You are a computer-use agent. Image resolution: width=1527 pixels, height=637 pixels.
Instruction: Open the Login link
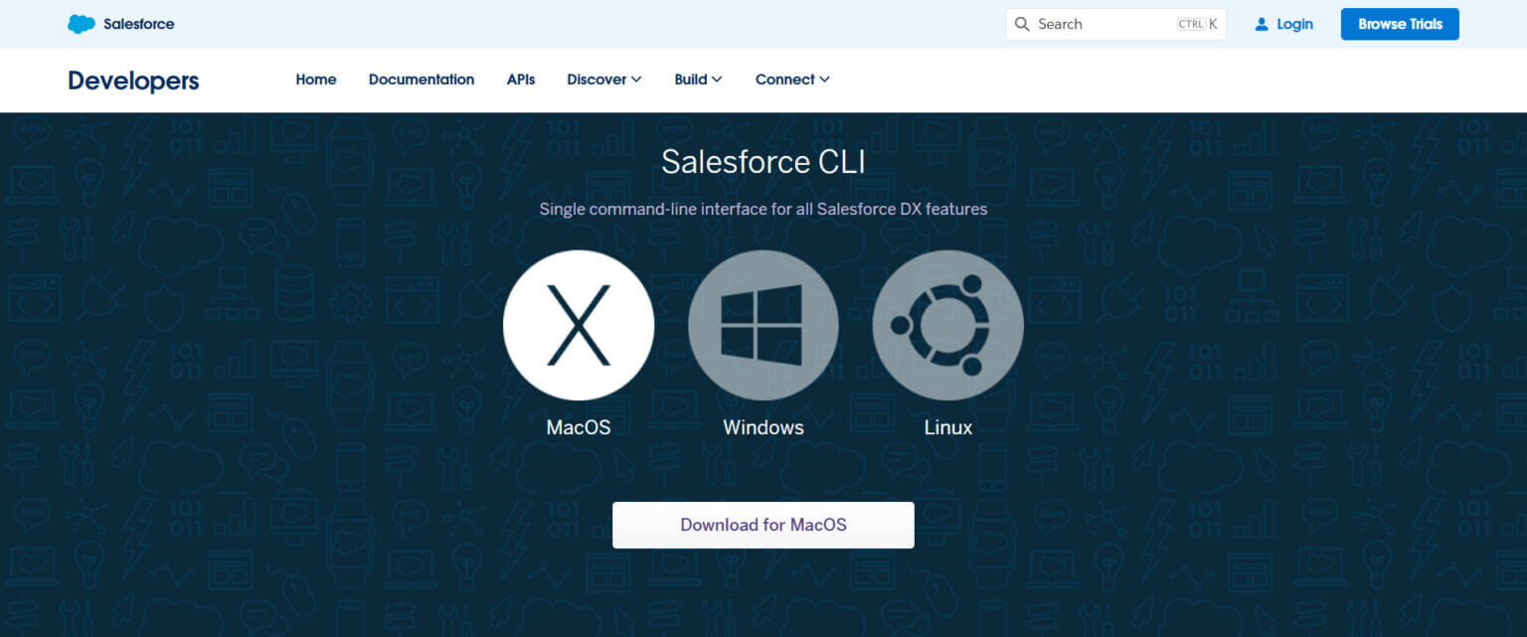[x=1293, y=23]
